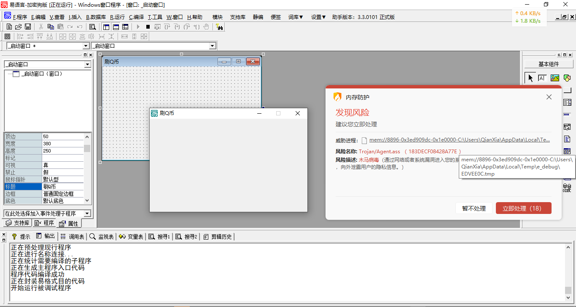Click the find magnifier toolbar icon
The width and height of the screenshot is (576, 307).
pyautogui.click(x=92, y=27)
